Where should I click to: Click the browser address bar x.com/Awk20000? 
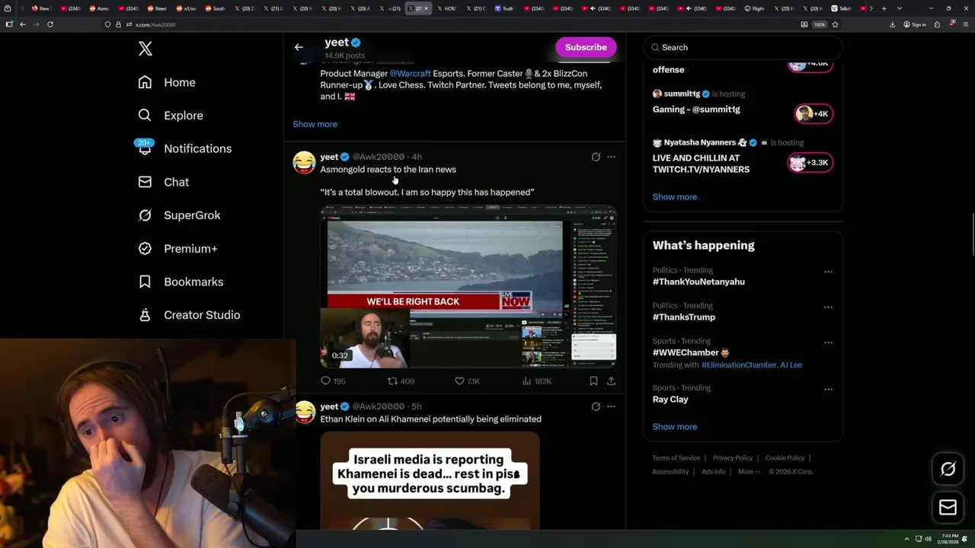coord(457,24)
